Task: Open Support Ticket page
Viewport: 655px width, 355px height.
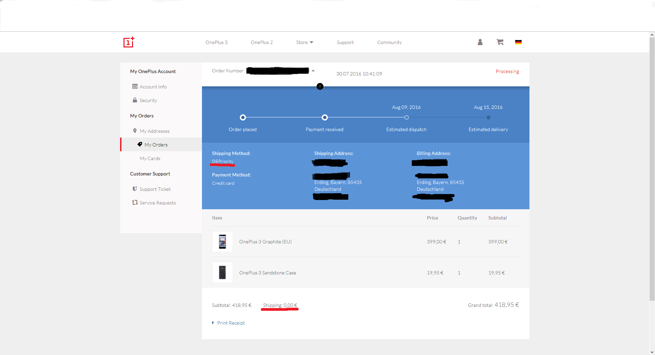Action: pyautogui.click(x=155, y=189)
